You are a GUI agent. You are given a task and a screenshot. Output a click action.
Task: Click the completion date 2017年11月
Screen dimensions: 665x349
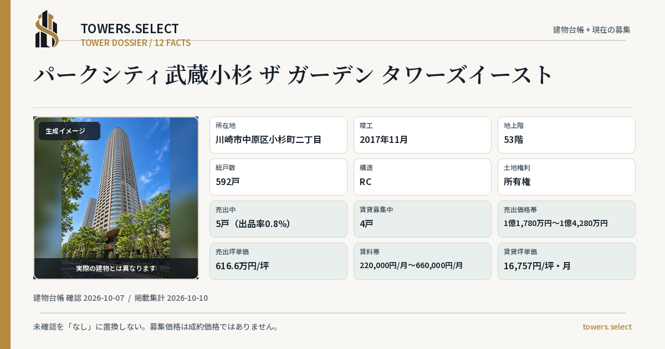point(383,140)
